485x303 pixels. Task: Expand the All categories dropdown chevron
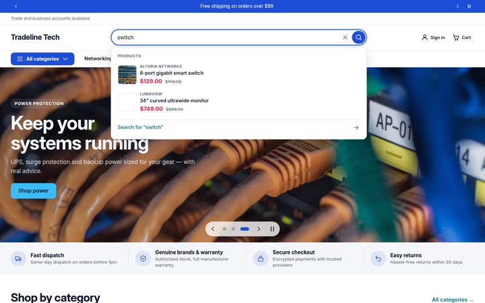[65, 59]
